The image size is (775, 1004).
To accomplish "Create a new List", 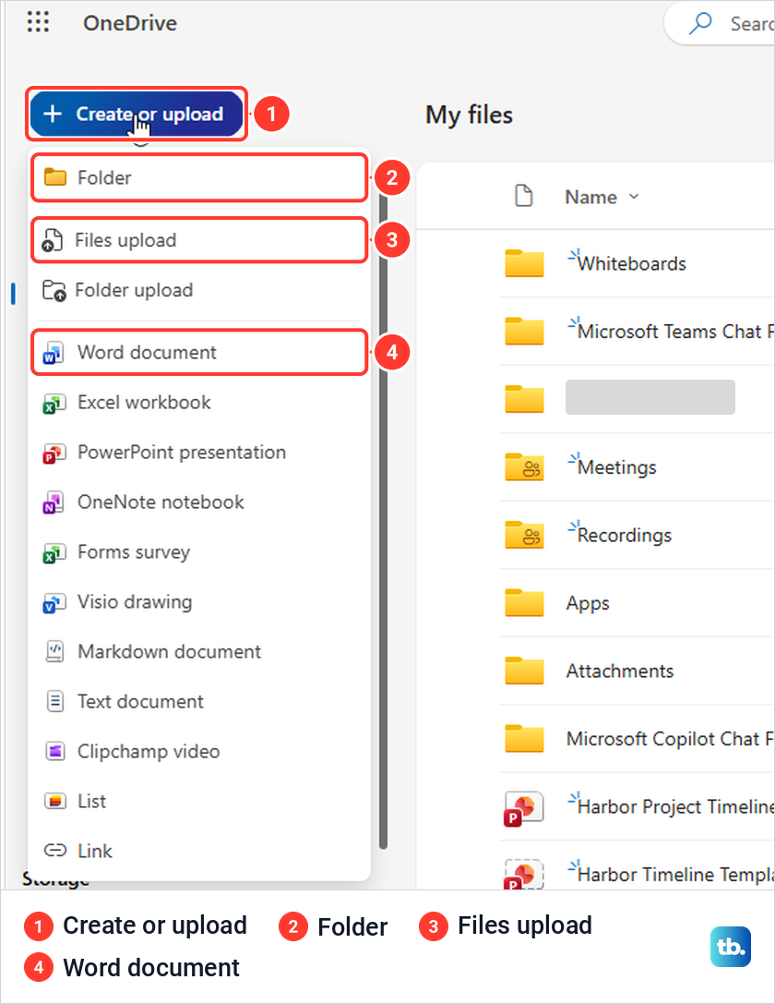I will (x=199, y=802).
